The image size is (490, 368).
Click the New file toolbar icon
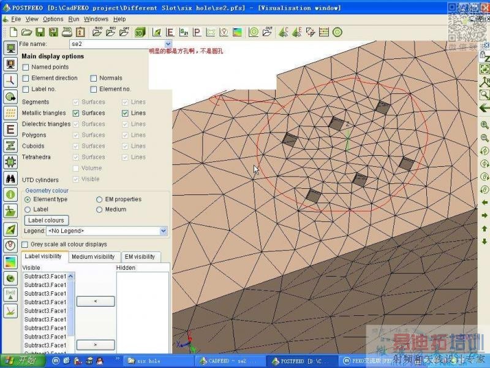(x=13, y=32)
